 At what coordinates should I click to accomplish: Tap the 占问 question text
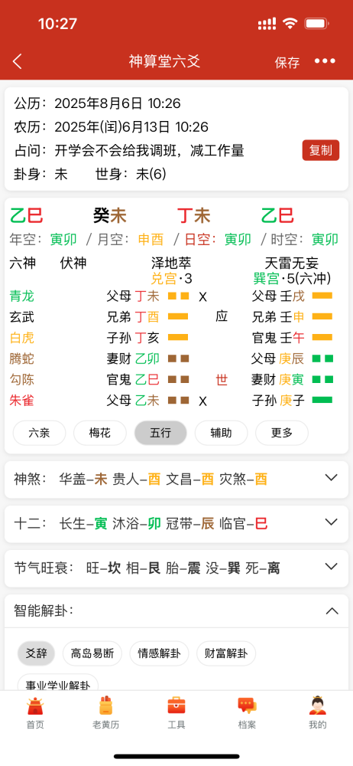149,150
